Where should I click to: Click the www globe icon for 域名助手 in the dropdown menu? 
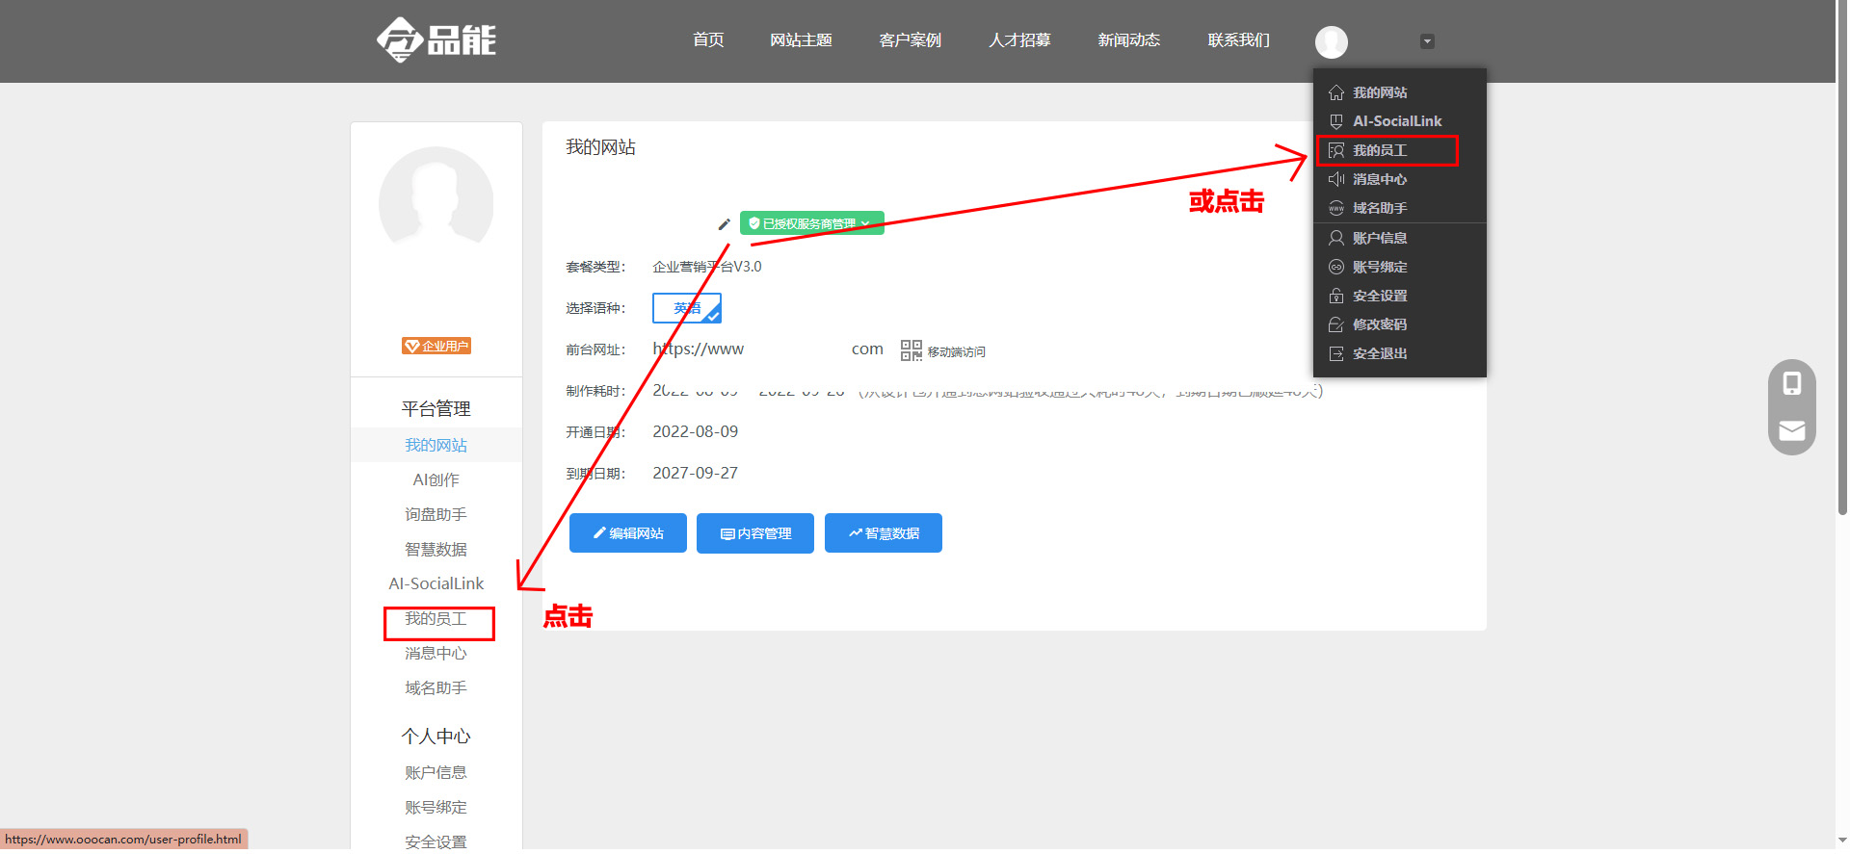click(1336, 208)
